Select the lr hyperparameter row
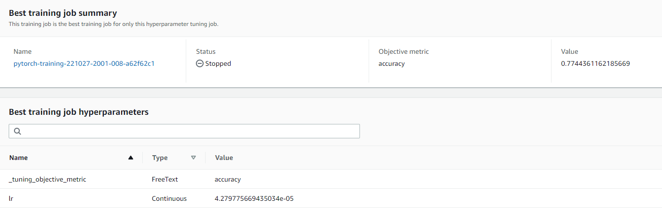The image size is (662, 208). click(x=11, y=198)
